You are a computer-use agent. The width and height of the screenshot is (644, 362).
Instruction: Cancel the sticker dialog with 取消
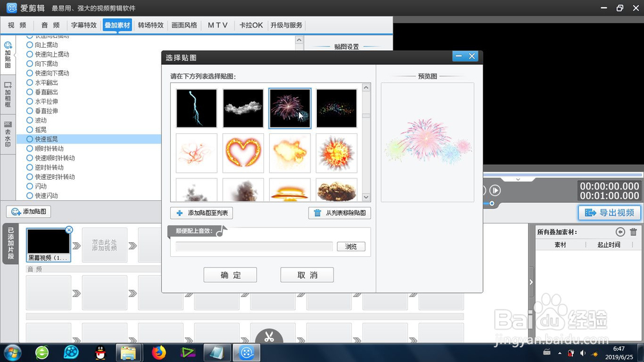point(307,275)
